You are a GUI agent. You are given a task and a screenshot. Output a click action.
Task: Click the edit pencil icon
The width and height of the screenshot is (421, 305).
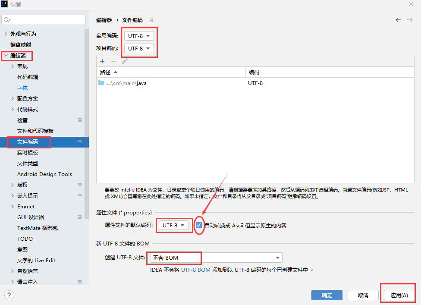[125, 61]
